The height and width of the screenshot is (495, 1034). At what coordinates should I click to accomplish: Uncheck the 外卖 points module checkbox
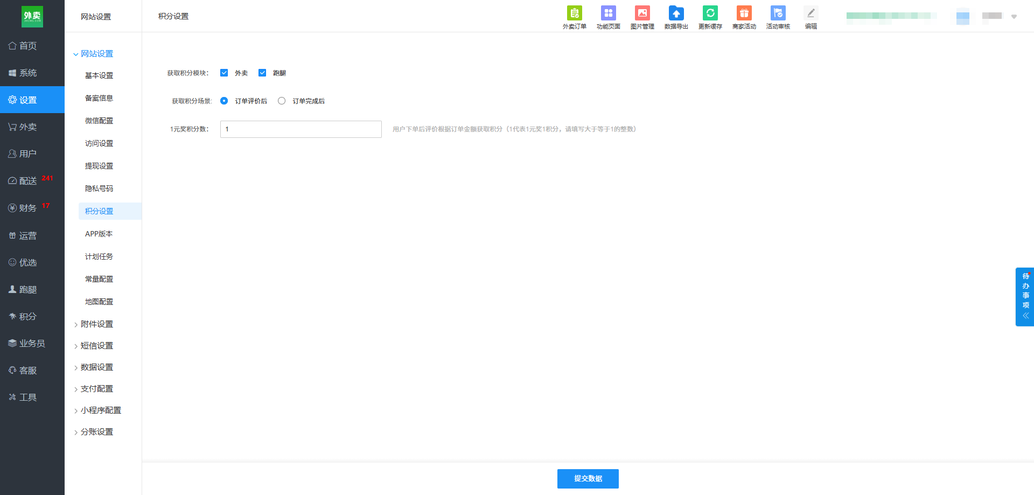pyautogui.click(x=224, y=73)
